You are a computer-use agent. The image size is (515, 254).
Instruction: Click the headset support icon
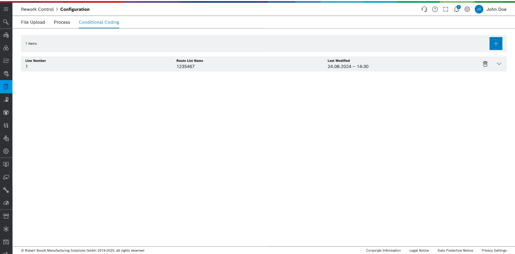tap(424, 9)
